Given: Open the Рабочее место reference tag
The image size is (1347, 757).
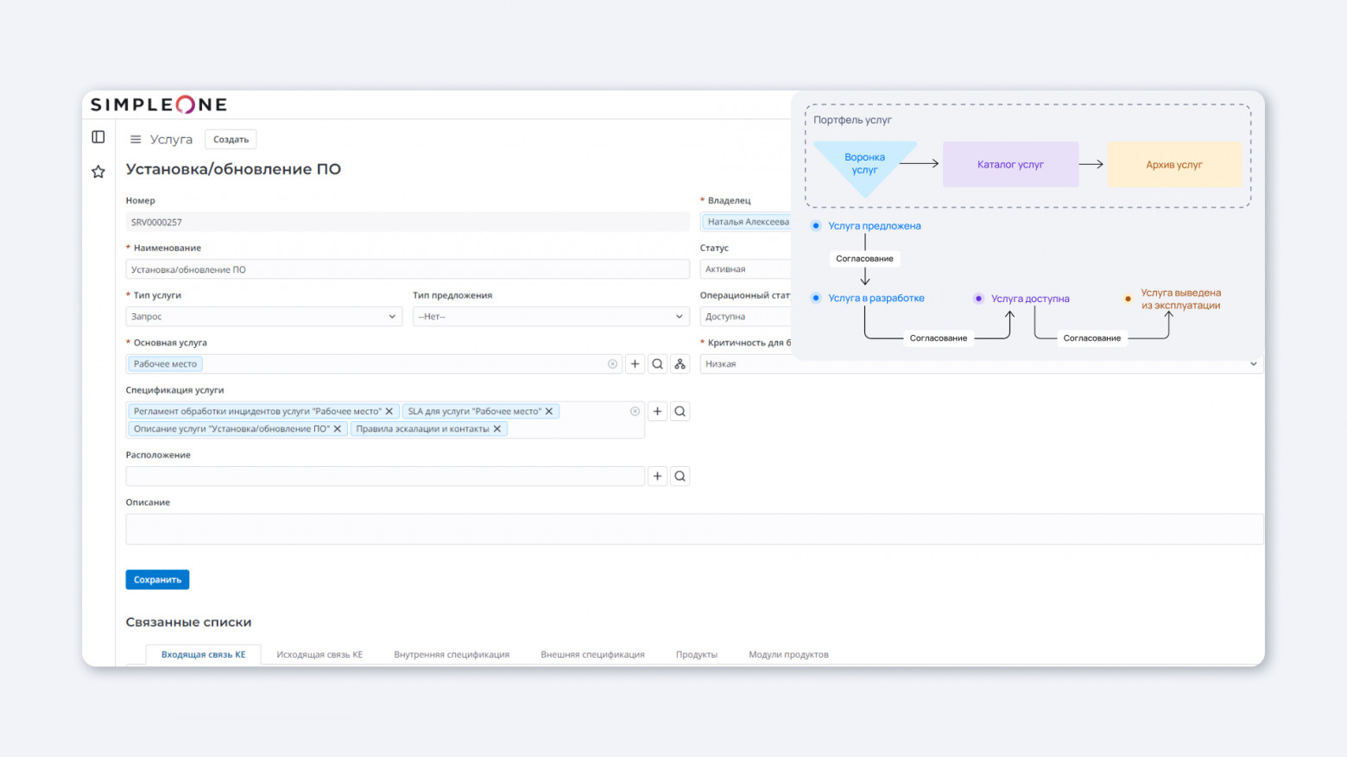Looking at the screenshot, I should click(x=165, y=364).
